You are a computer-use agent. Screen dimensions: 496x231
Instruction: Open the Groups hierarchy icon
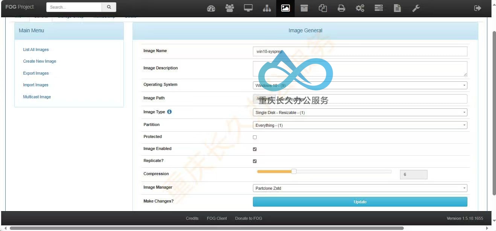[x=267, y=8]
